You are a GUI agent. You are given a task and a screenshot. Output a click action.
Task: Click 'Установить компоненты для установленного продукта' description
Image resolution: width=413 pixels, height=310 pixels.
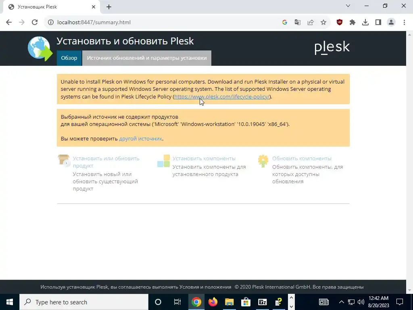[x=209, y=171]
